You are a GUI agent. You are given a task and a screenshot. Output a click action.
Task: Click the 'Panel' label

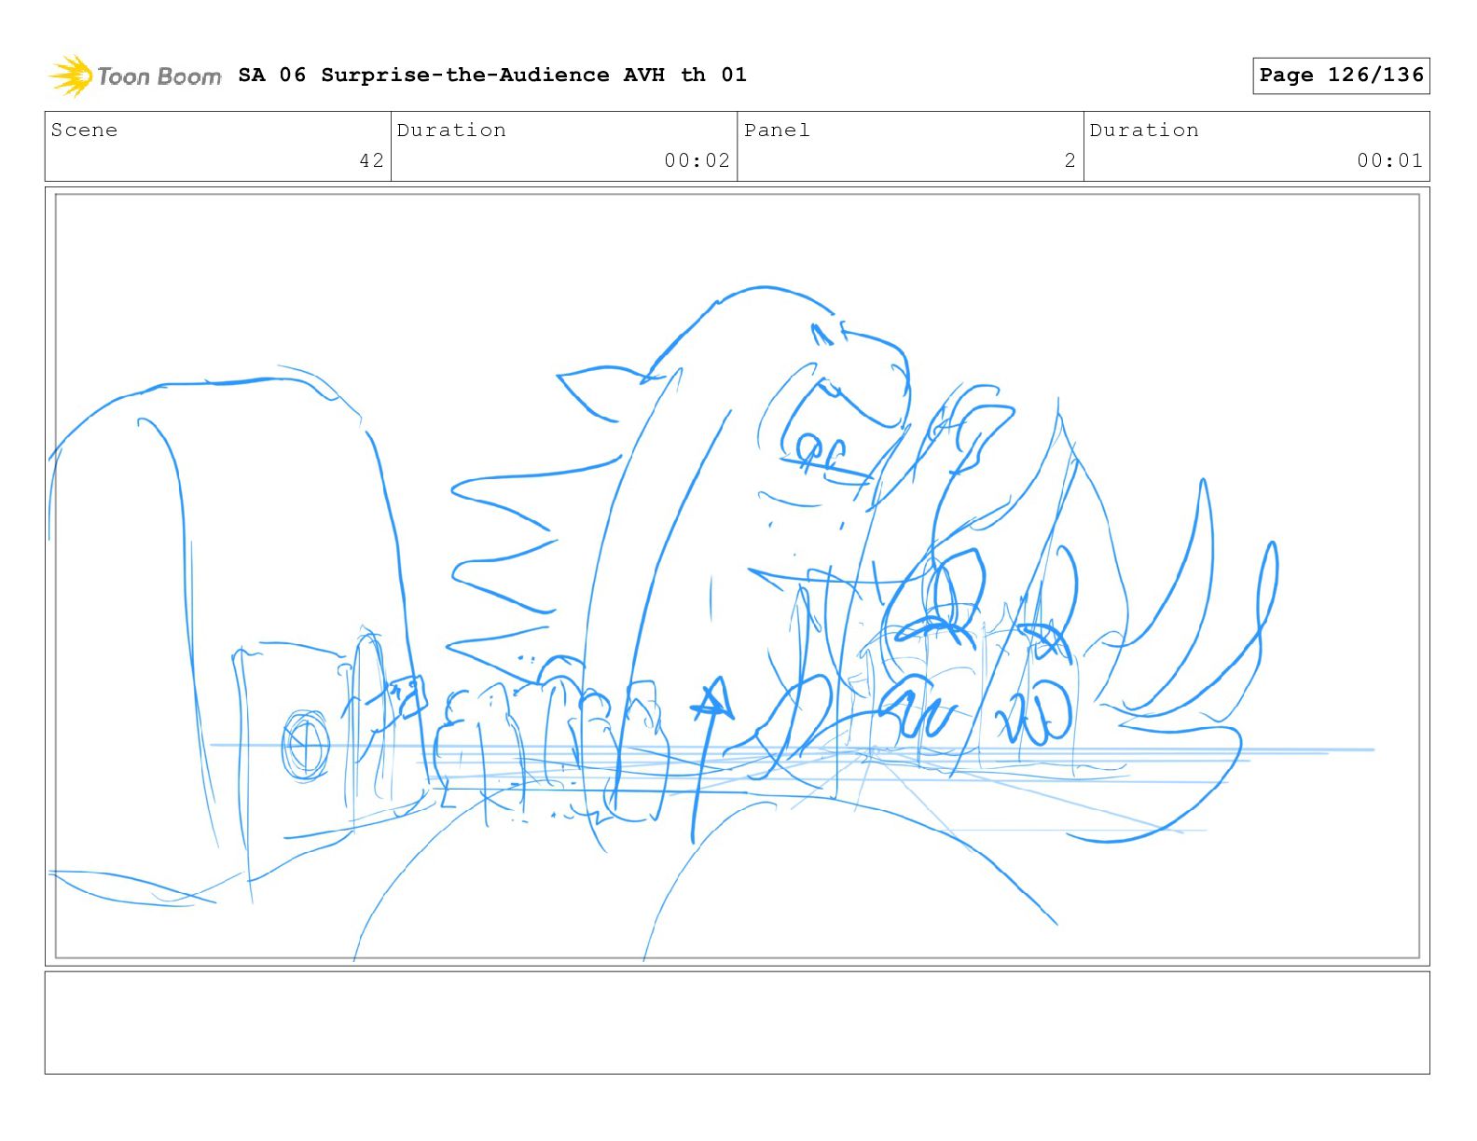777,131
